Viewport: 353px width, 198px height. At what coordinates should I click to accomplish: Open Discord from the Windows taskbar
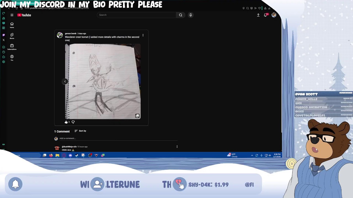point(70,155)
